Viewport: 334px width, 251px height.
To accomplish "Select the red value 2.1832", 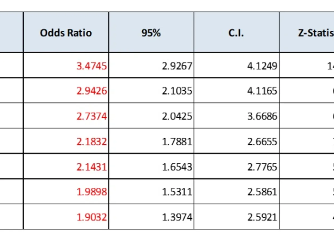I will [x=92, y=141].
